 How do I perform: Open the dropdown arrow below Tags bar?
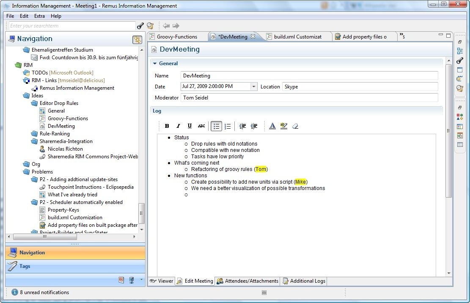141,280
